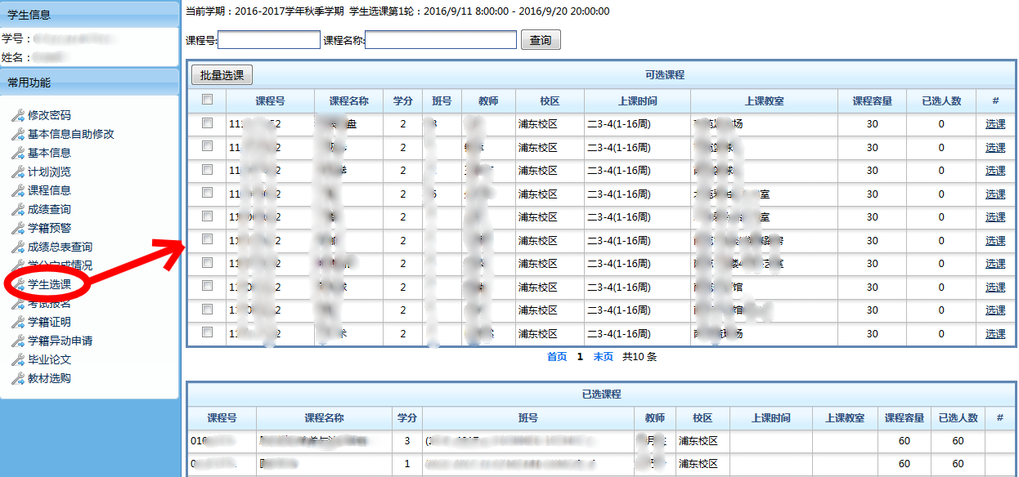The image size is (1019, 477).
Task: Open 学生选课 in the sidebar menu
Action: tap(49, 284)
